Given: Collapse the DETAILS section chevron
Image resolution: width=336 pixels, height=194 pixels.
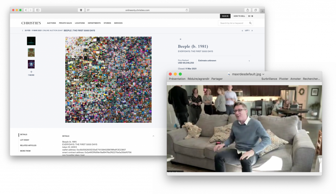Looking at the screenshot, I should point(154,136).
